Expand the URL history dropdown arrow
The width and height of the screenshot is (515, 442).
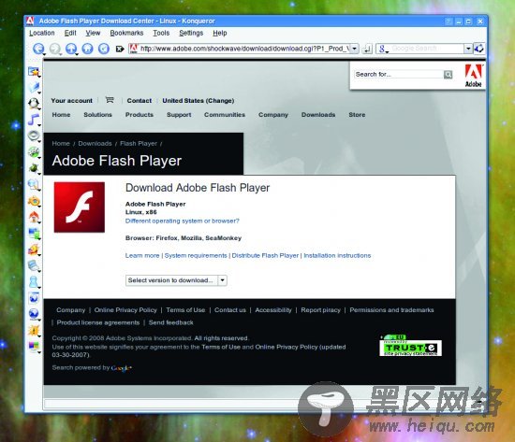[354, 49]
